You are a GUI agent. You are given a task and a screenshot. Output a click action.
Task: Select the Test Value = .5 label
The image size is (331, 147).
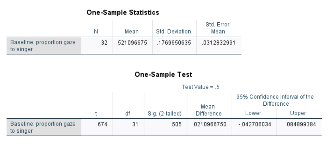[201, 87]
